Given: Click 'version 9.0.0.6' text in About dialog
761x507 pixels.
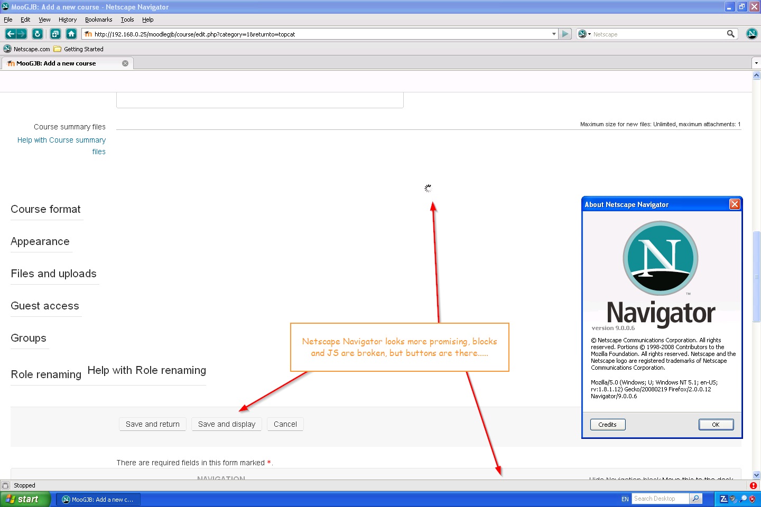Looking at the screenshot, I should [x=613, y=328].
